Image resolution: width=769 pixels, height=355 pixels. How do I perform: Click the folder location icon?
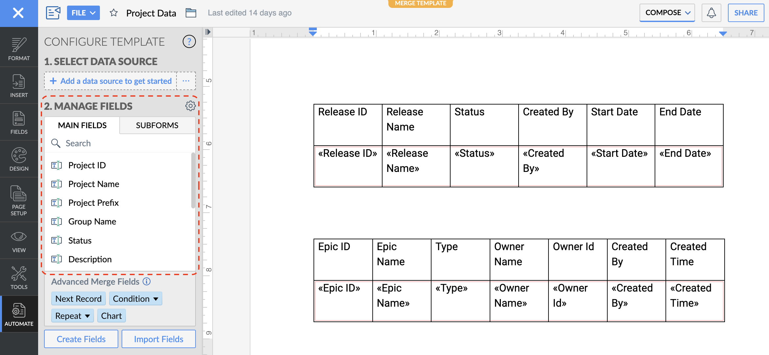point(191,13)
